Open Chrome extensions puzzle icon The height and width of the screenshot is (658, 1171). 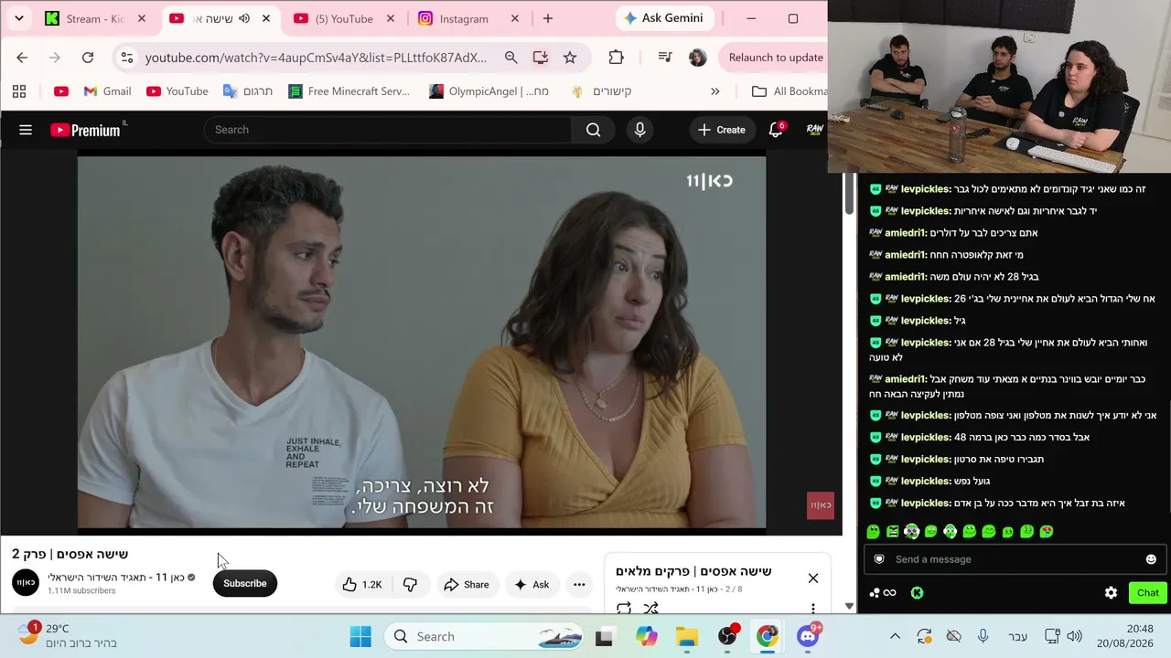tap(616, 58)
